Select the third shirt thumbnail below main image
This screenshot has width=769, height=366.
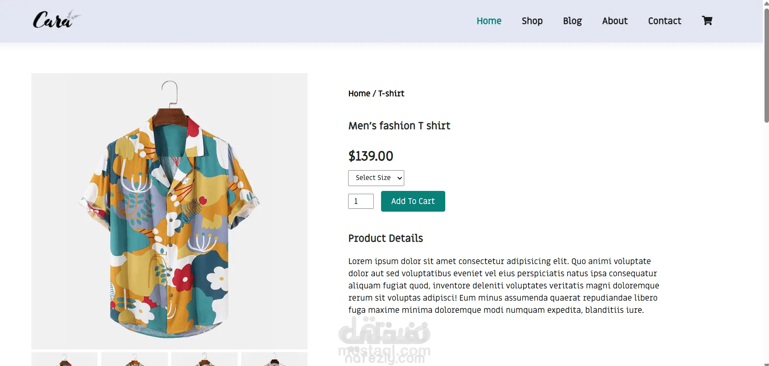pos(204,360)
